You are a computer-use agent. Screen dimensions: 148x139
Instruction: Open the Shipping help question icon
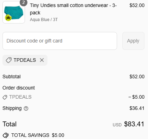[x=26, y=108]
